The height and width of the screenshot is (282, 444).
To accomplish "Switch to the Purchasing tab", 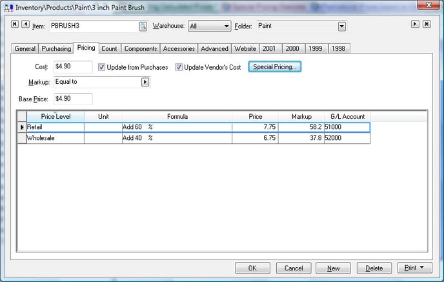I will 56,48.
